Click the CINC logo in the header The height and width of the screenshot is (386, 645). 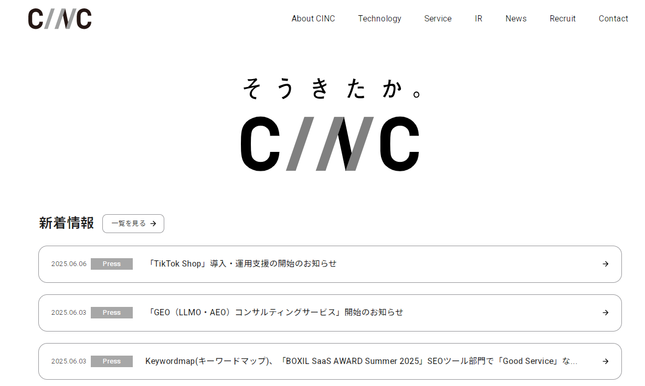60,19
